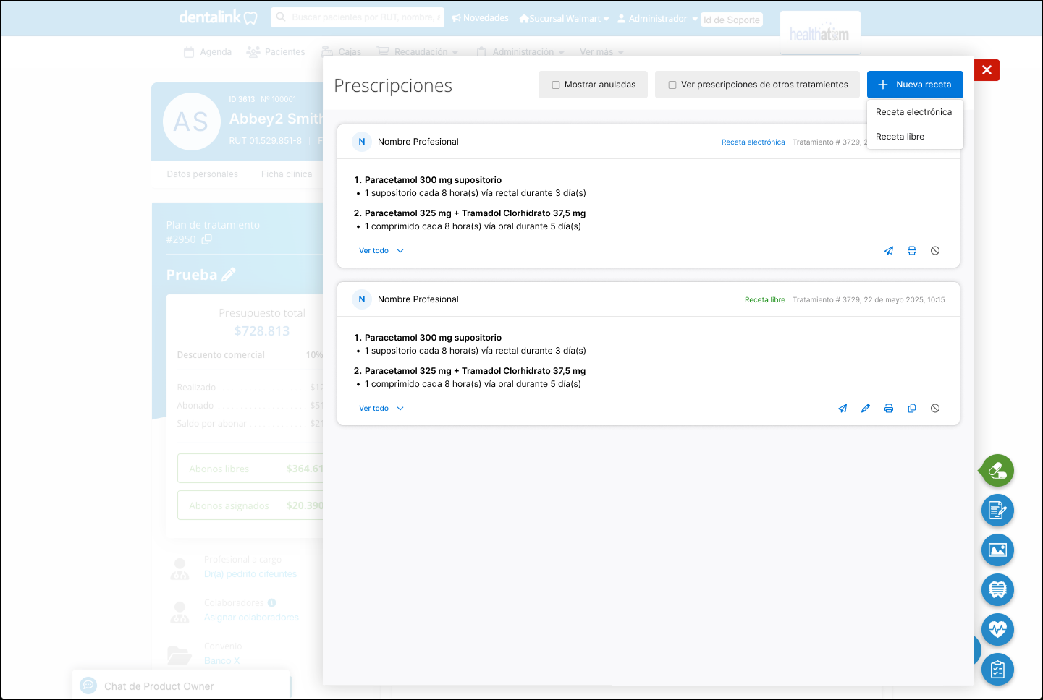Open the Sucursal Walmart branch dropdown
The width and height of the screenshot is (1043, 700).
tap(564, 19)
